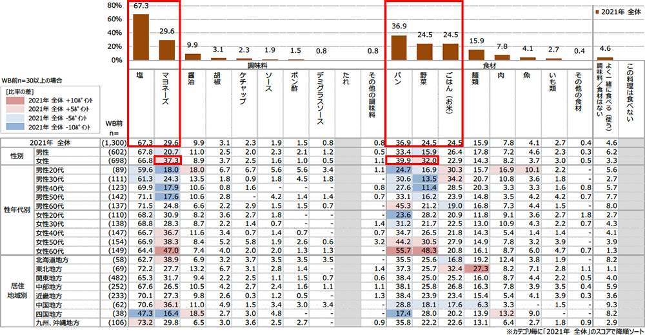This screenshot has height=335, width=645.
Task: Click the 調味料 group header
Action: pos(257,65)
